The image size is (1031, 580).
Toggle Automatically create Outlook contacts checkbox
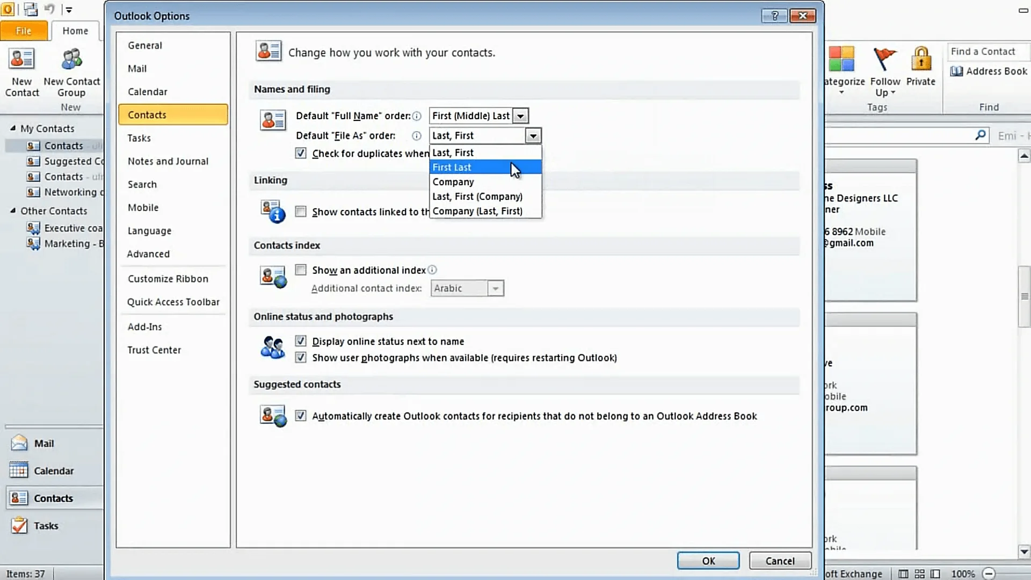click(301, 416)
